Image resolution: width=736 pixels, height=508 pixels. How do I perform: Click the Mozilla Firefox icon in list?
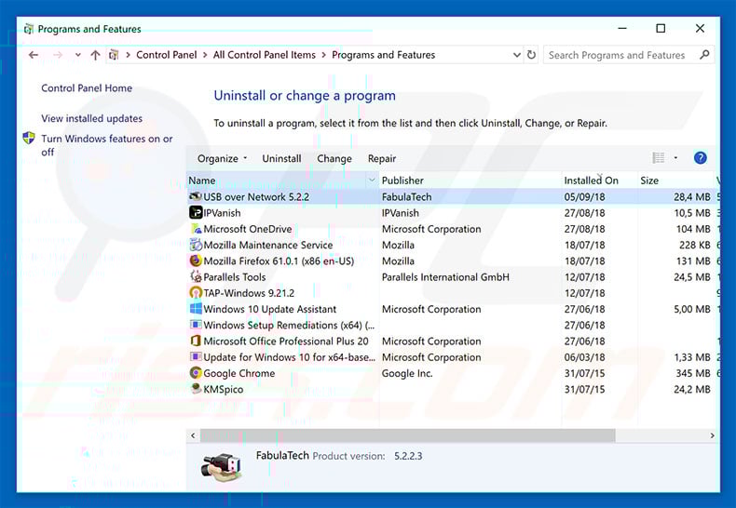(196, 261)
